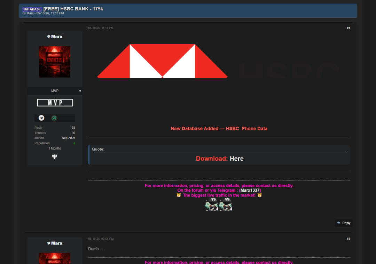The image size is (376, 264).
Task: Click the diamond award icon below "1 Months"
Action: point(55,157)
